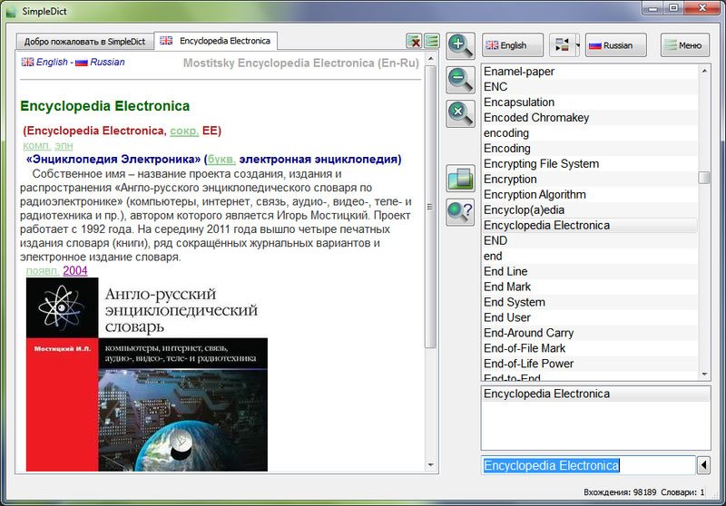Select Encrypting File System in the word list
Image resolution: width=726 pixels, height=506 pixels.
(x=541, y=164)
